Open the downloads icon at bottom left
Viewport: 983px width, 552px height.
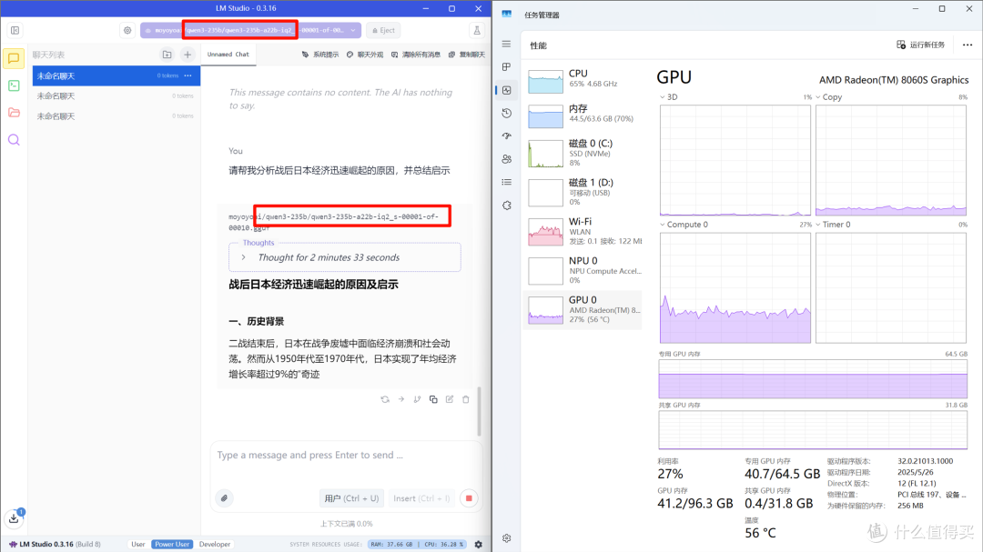(x=14, y=517)
